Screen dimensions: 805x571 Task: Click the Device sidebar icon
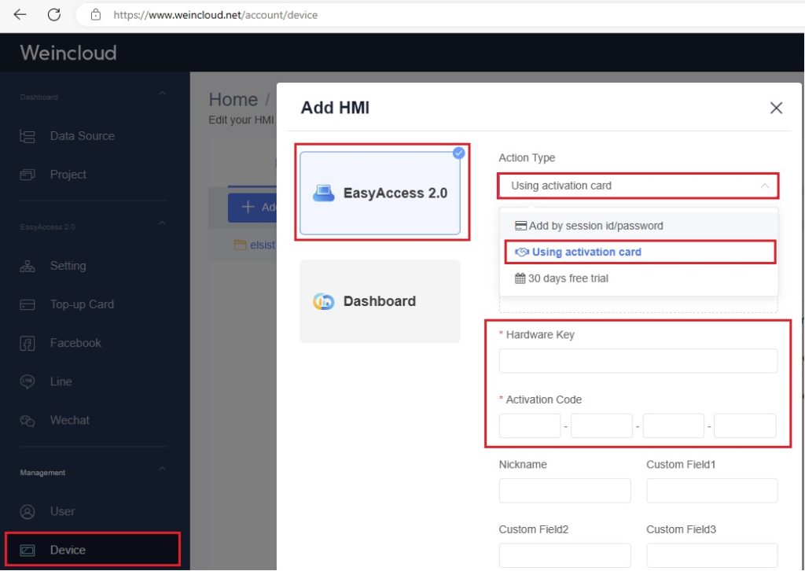28,551
